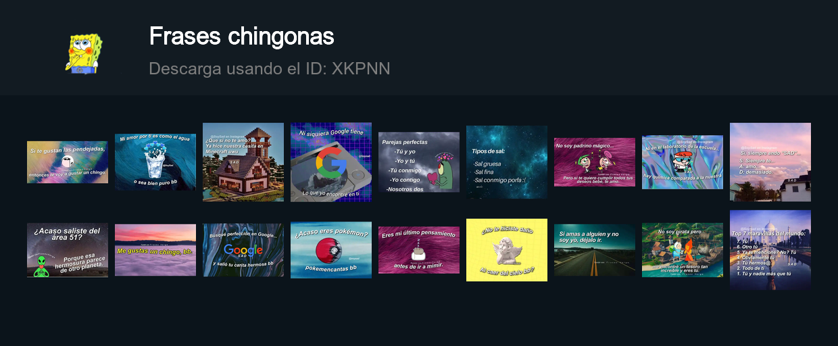Select the '¿Acaso saliste del área 51?' sticker

(x=68, y=250)
